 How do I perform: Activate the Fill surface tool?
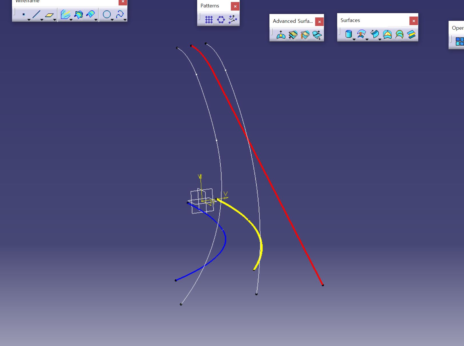pos(387,35)
